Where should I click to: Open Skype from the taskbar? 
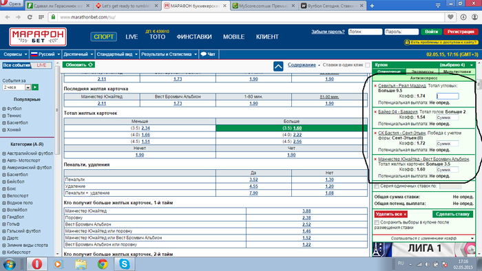click(x=124, y=264)
